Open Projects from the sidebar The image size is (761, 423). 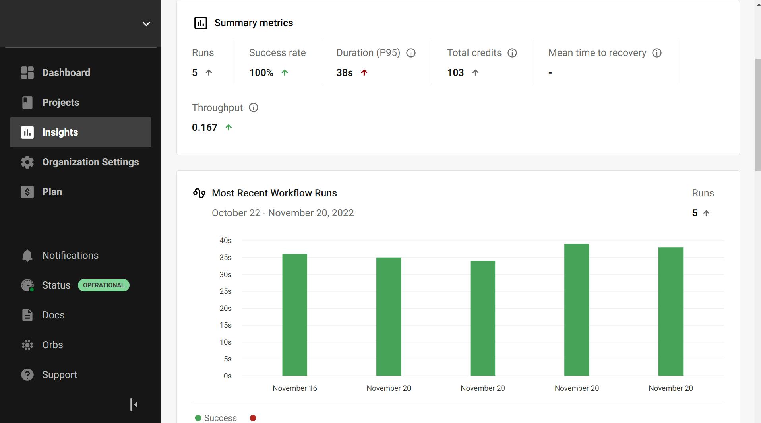[x=60, y=103]
